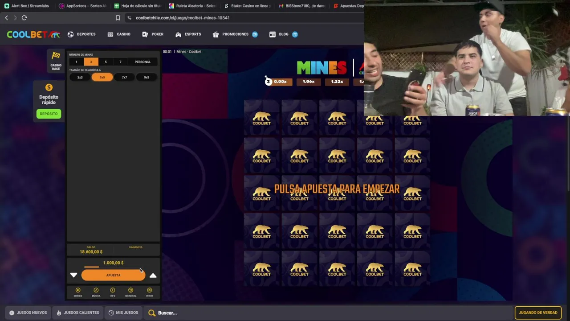Click the Coolbet logo
The height and width of the screenshot is (321, 570).
(x=33, y=34)
